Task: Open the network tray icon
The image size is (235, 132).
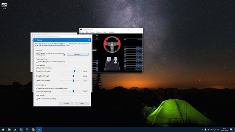Action: pos(214,129)
